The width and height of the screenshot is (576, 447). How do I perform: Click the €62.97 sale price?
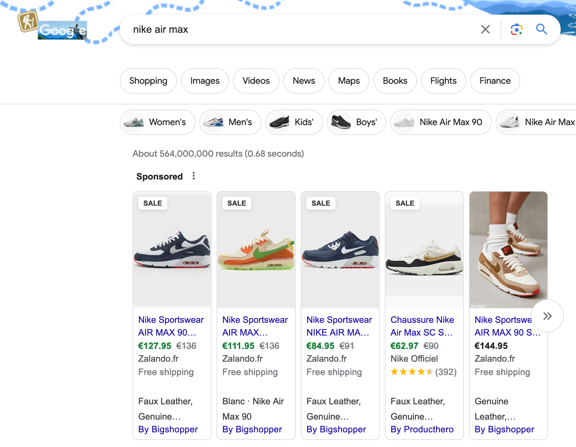404,346
